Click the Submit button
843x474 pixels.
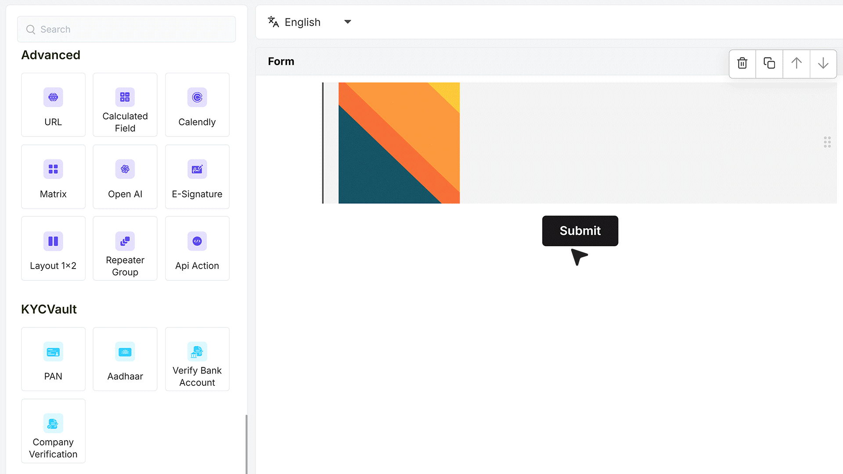pyautogui.click(x=580, y=231)
